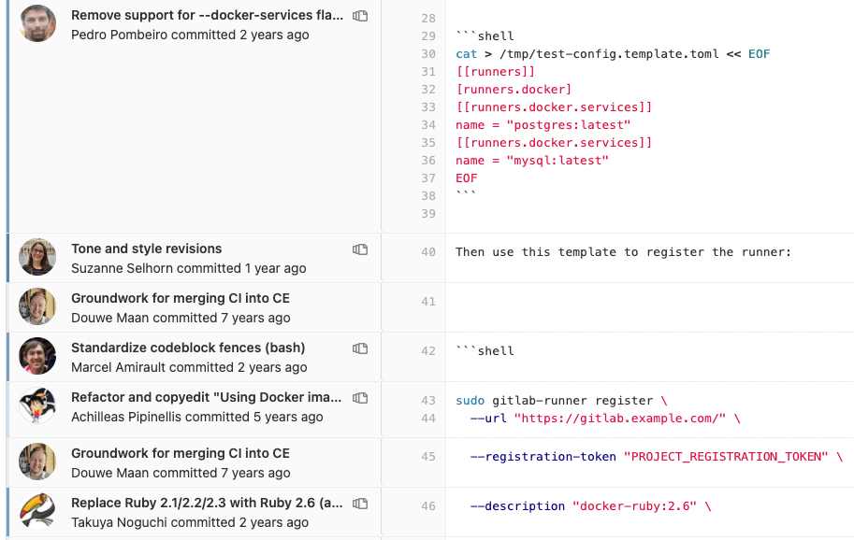Screen dimensions: 854x540
Task: Open Marcel Amirault's avatar image
Action: [x=37, y=356]
